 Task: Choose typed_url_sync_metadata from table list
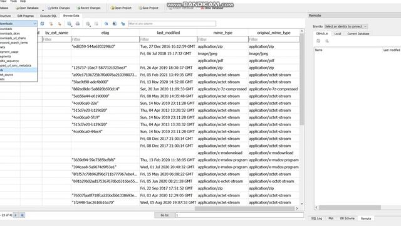pyautogui.click(x=18, y=65)
